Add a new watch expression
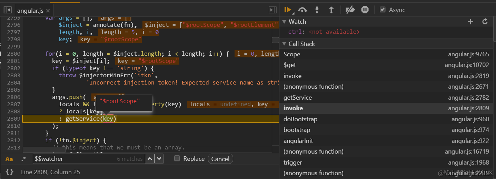Viewport: 496px width, 179px height. (470, 22)
